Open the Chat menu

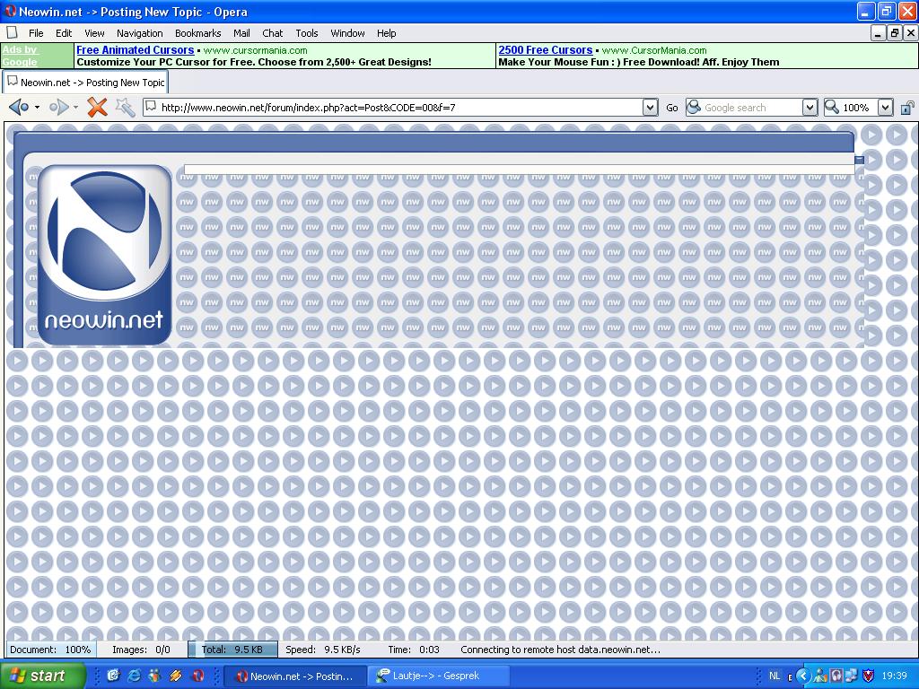pyautogui.click(x=273, y=33)
